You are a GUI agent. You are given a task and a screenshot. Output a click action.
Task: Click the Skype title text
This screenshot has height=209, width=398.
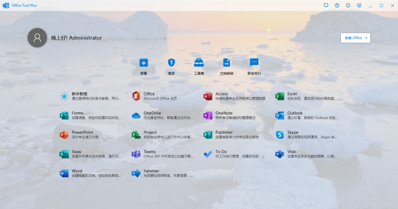point(293,133)
